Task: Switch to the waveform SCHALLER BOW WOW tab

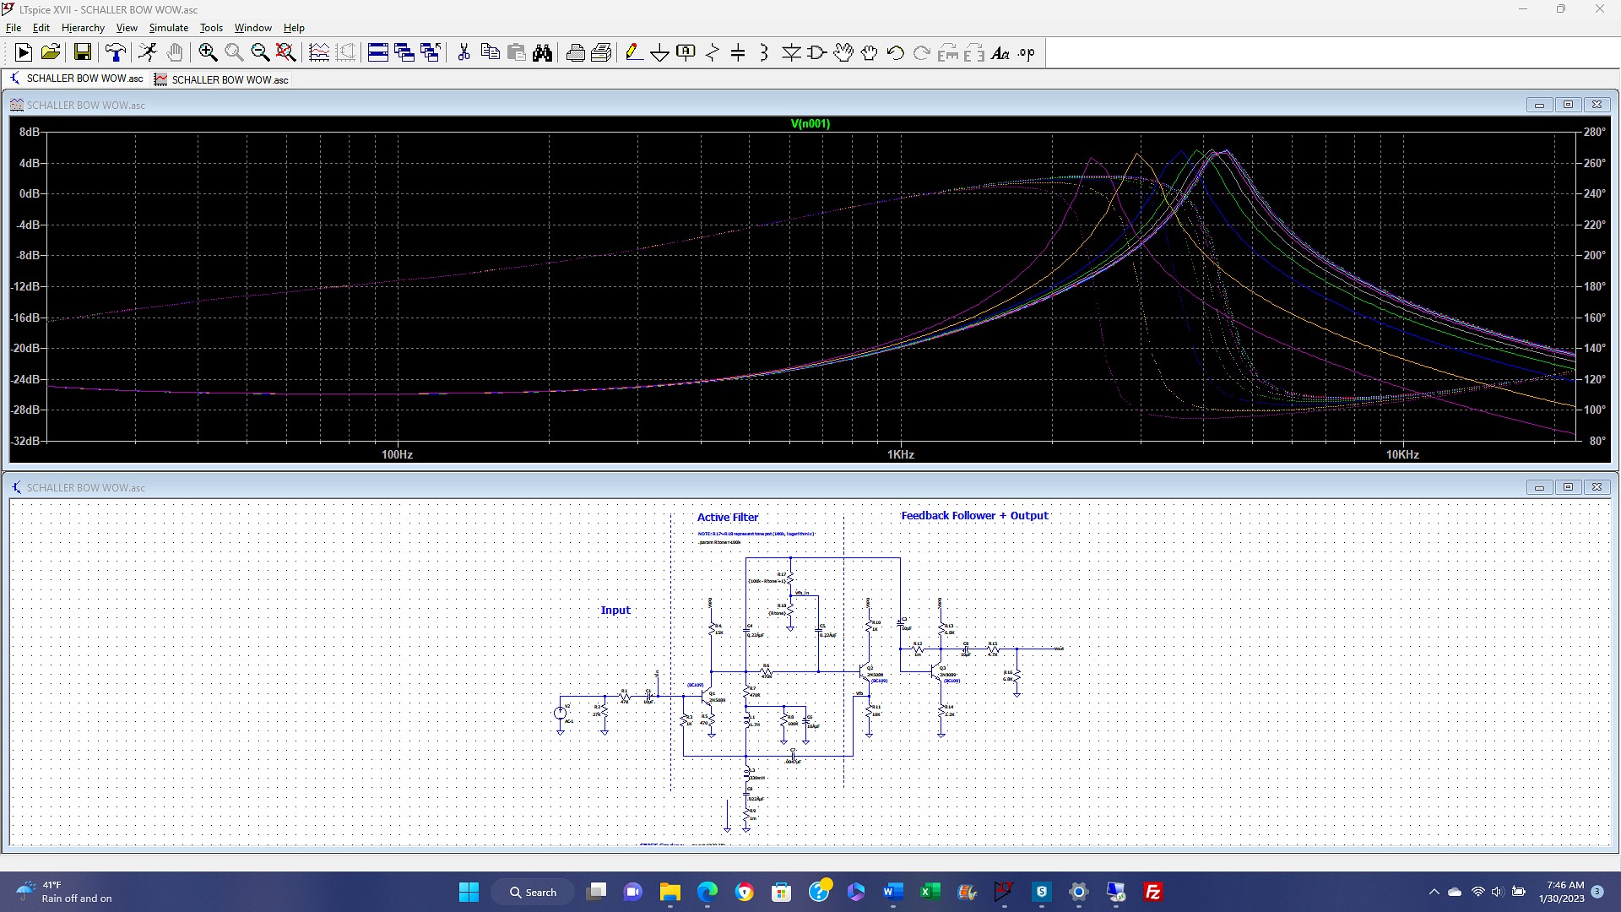Action: coord(221,79)
